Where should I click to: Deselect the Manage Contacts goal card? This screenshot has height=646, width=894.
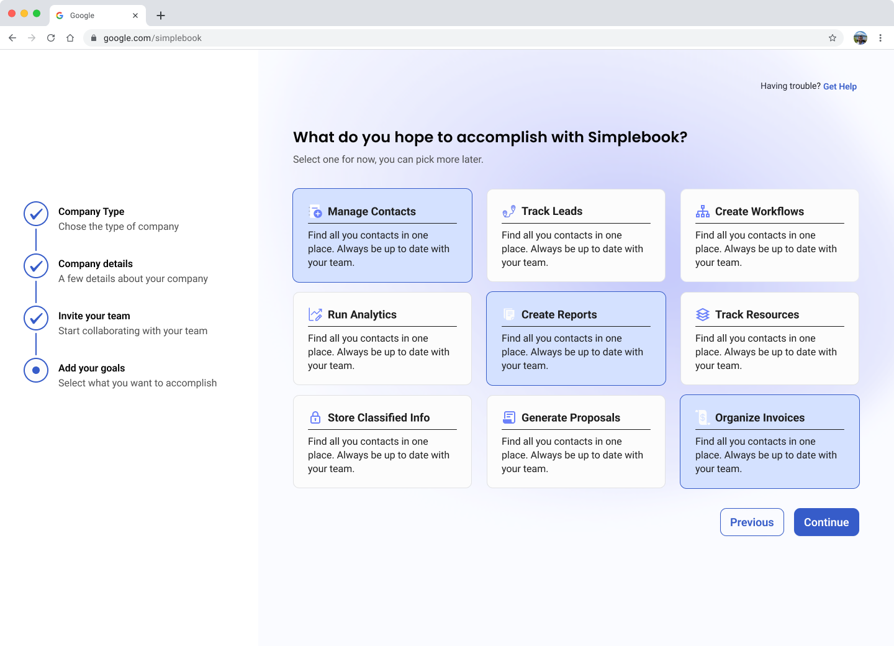(382, 235)
